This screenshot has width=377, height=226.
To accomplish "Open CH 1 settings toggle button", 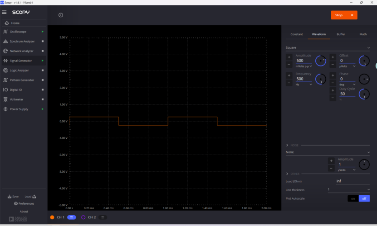I will (71, 217).
